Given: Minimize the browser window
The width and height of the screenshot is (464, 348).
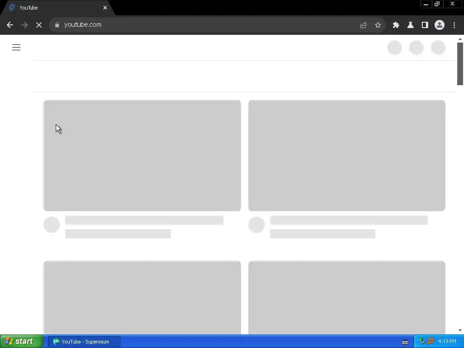Looking at the screenshot, I should point(426,4).
